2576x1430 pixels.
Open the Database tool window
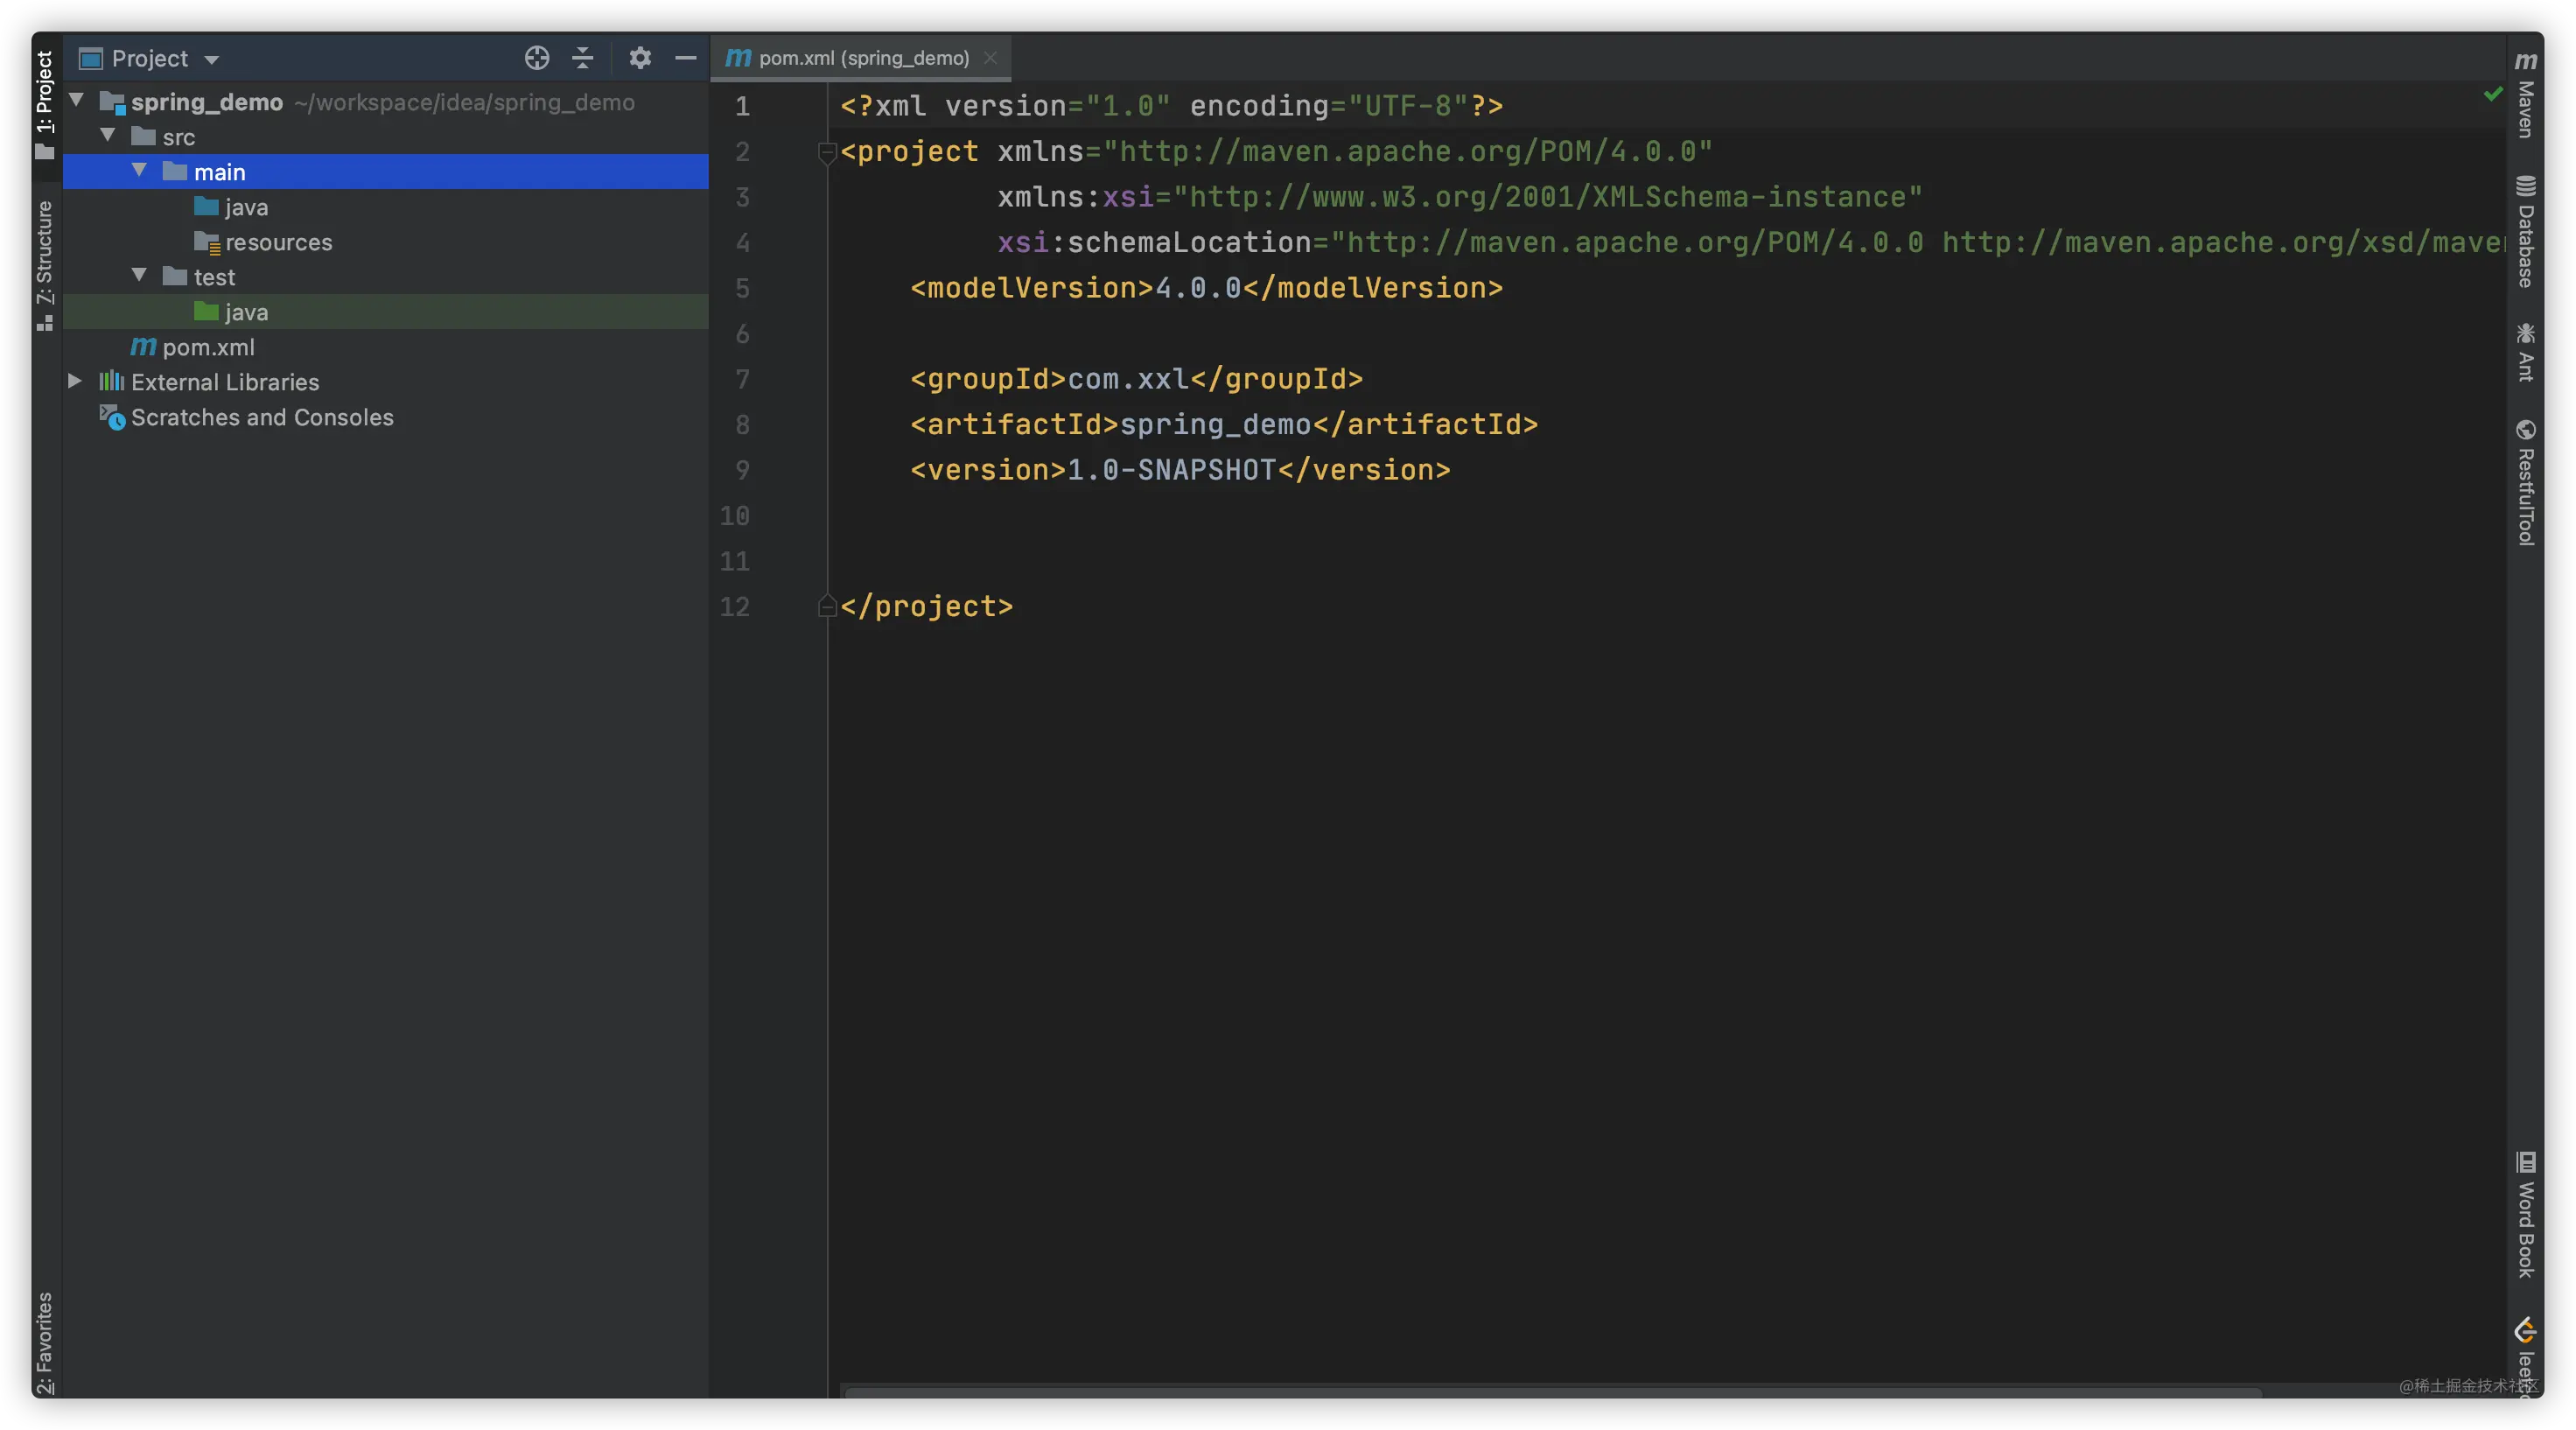[2525, 232]
